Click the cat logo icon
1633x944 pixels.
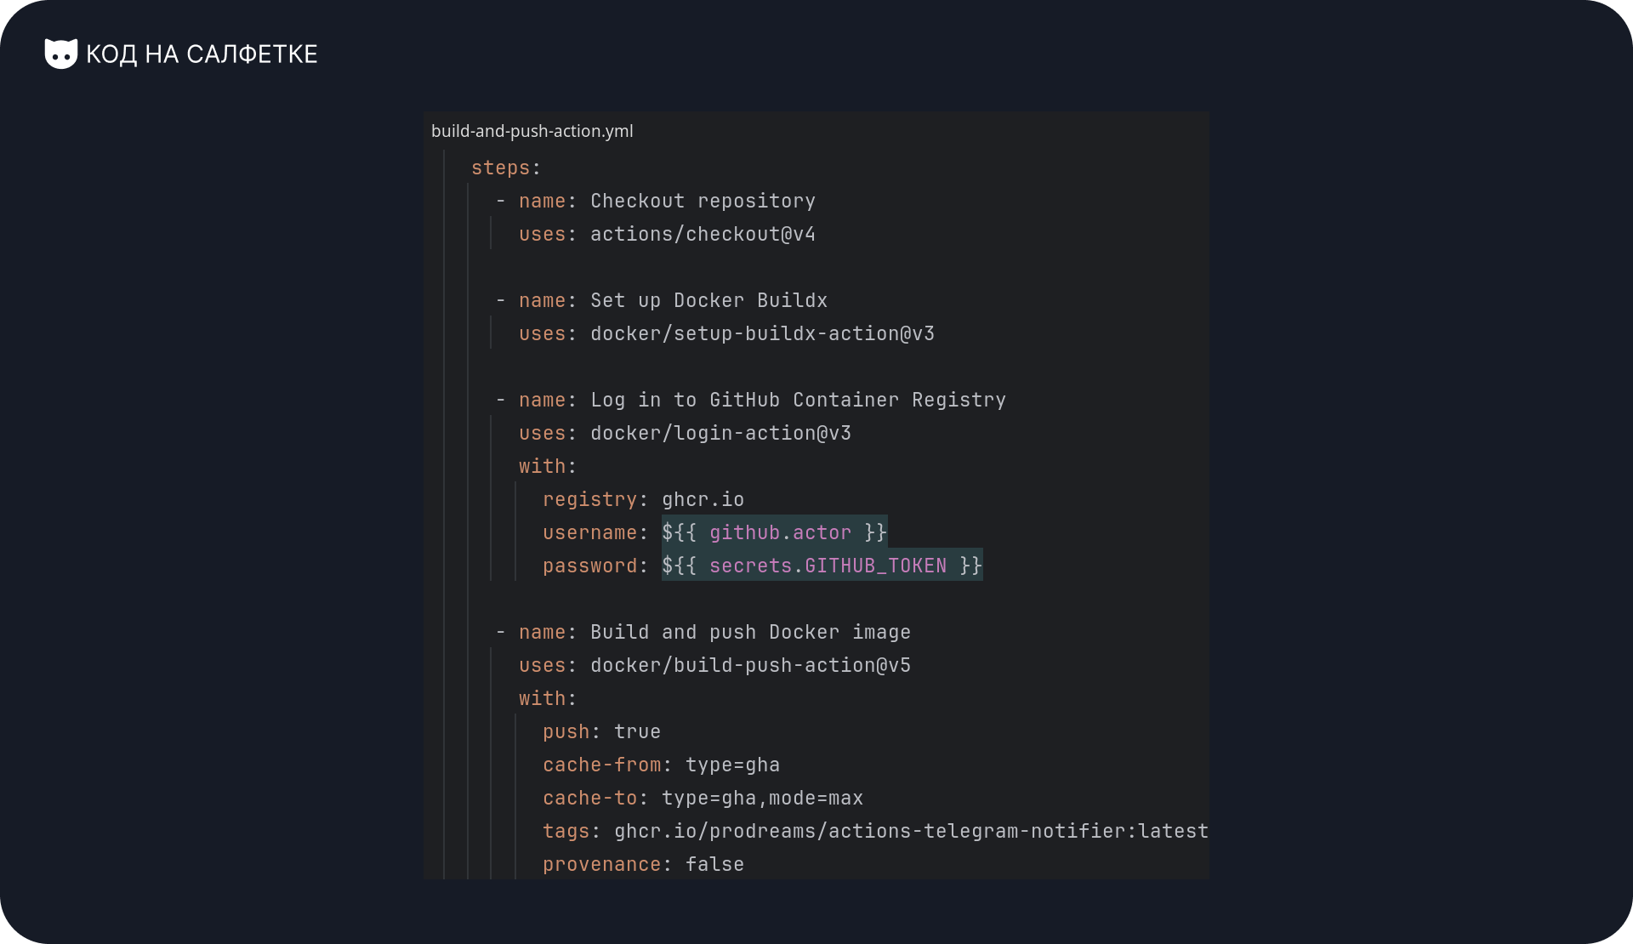(x=60, y=54)
